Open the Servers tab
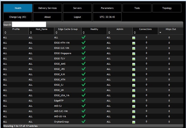 pos(77,8)
